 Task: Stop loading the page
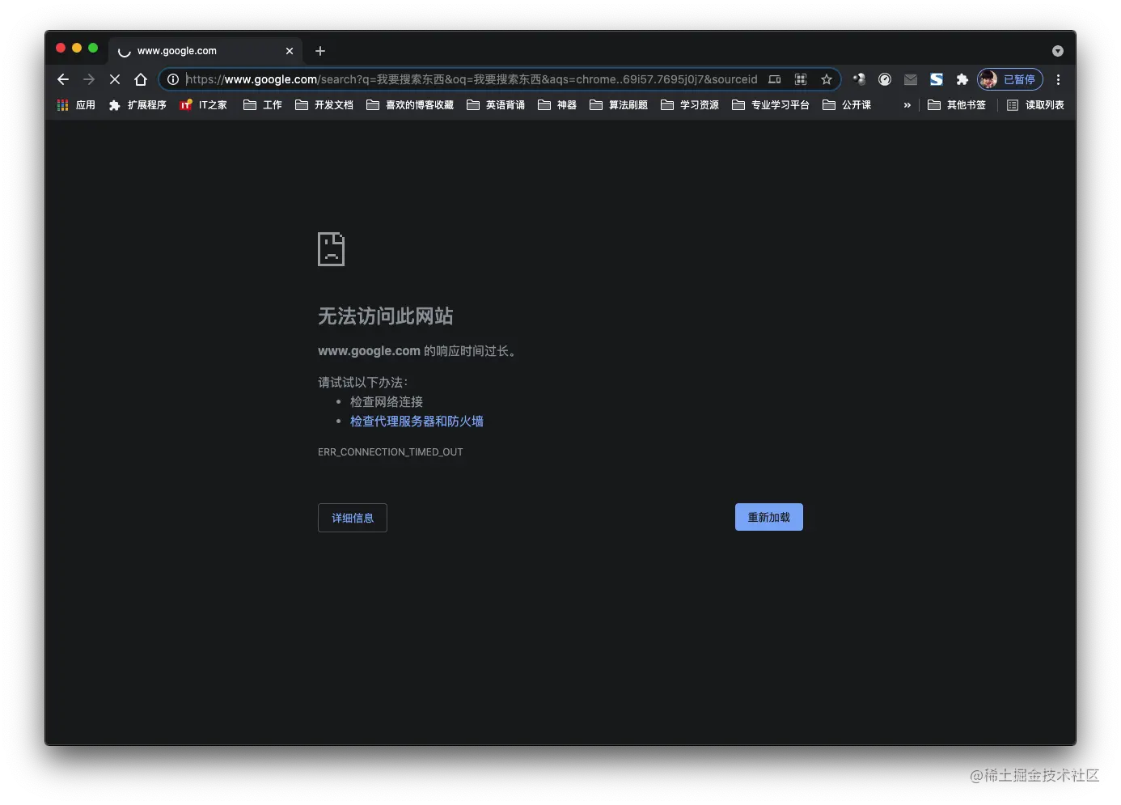point(115,79)
